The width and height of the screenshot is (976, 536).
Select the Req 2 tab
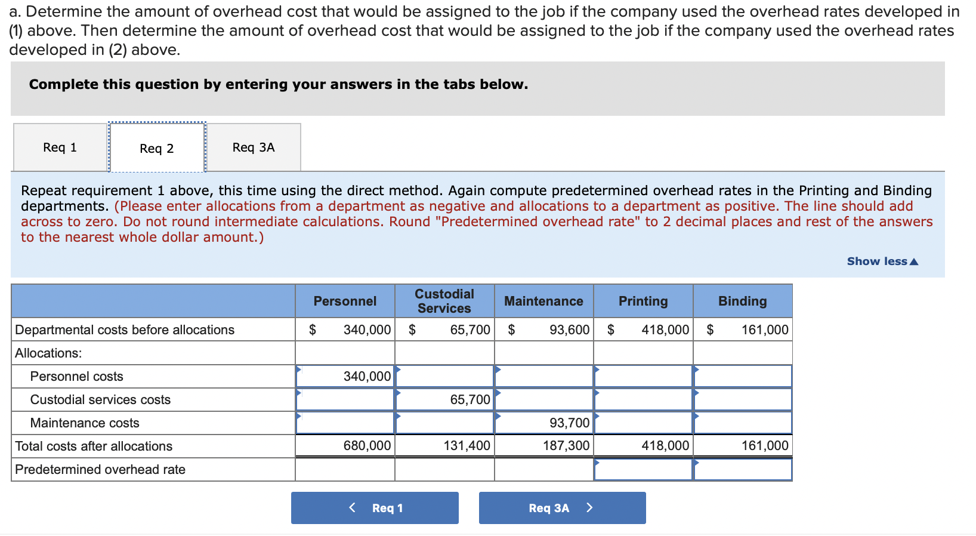(157, 148)
